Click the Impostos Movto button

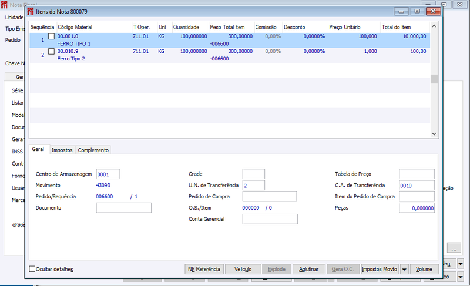380,269
